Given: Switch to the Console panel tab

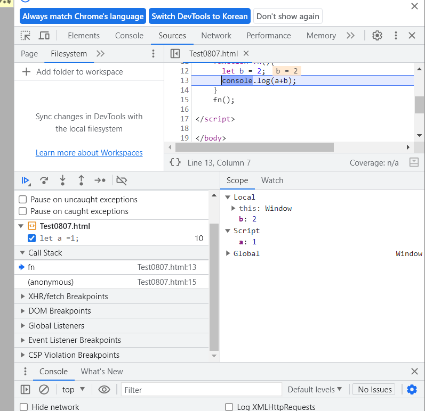Looking at the screenshot, I should [129, 36].
